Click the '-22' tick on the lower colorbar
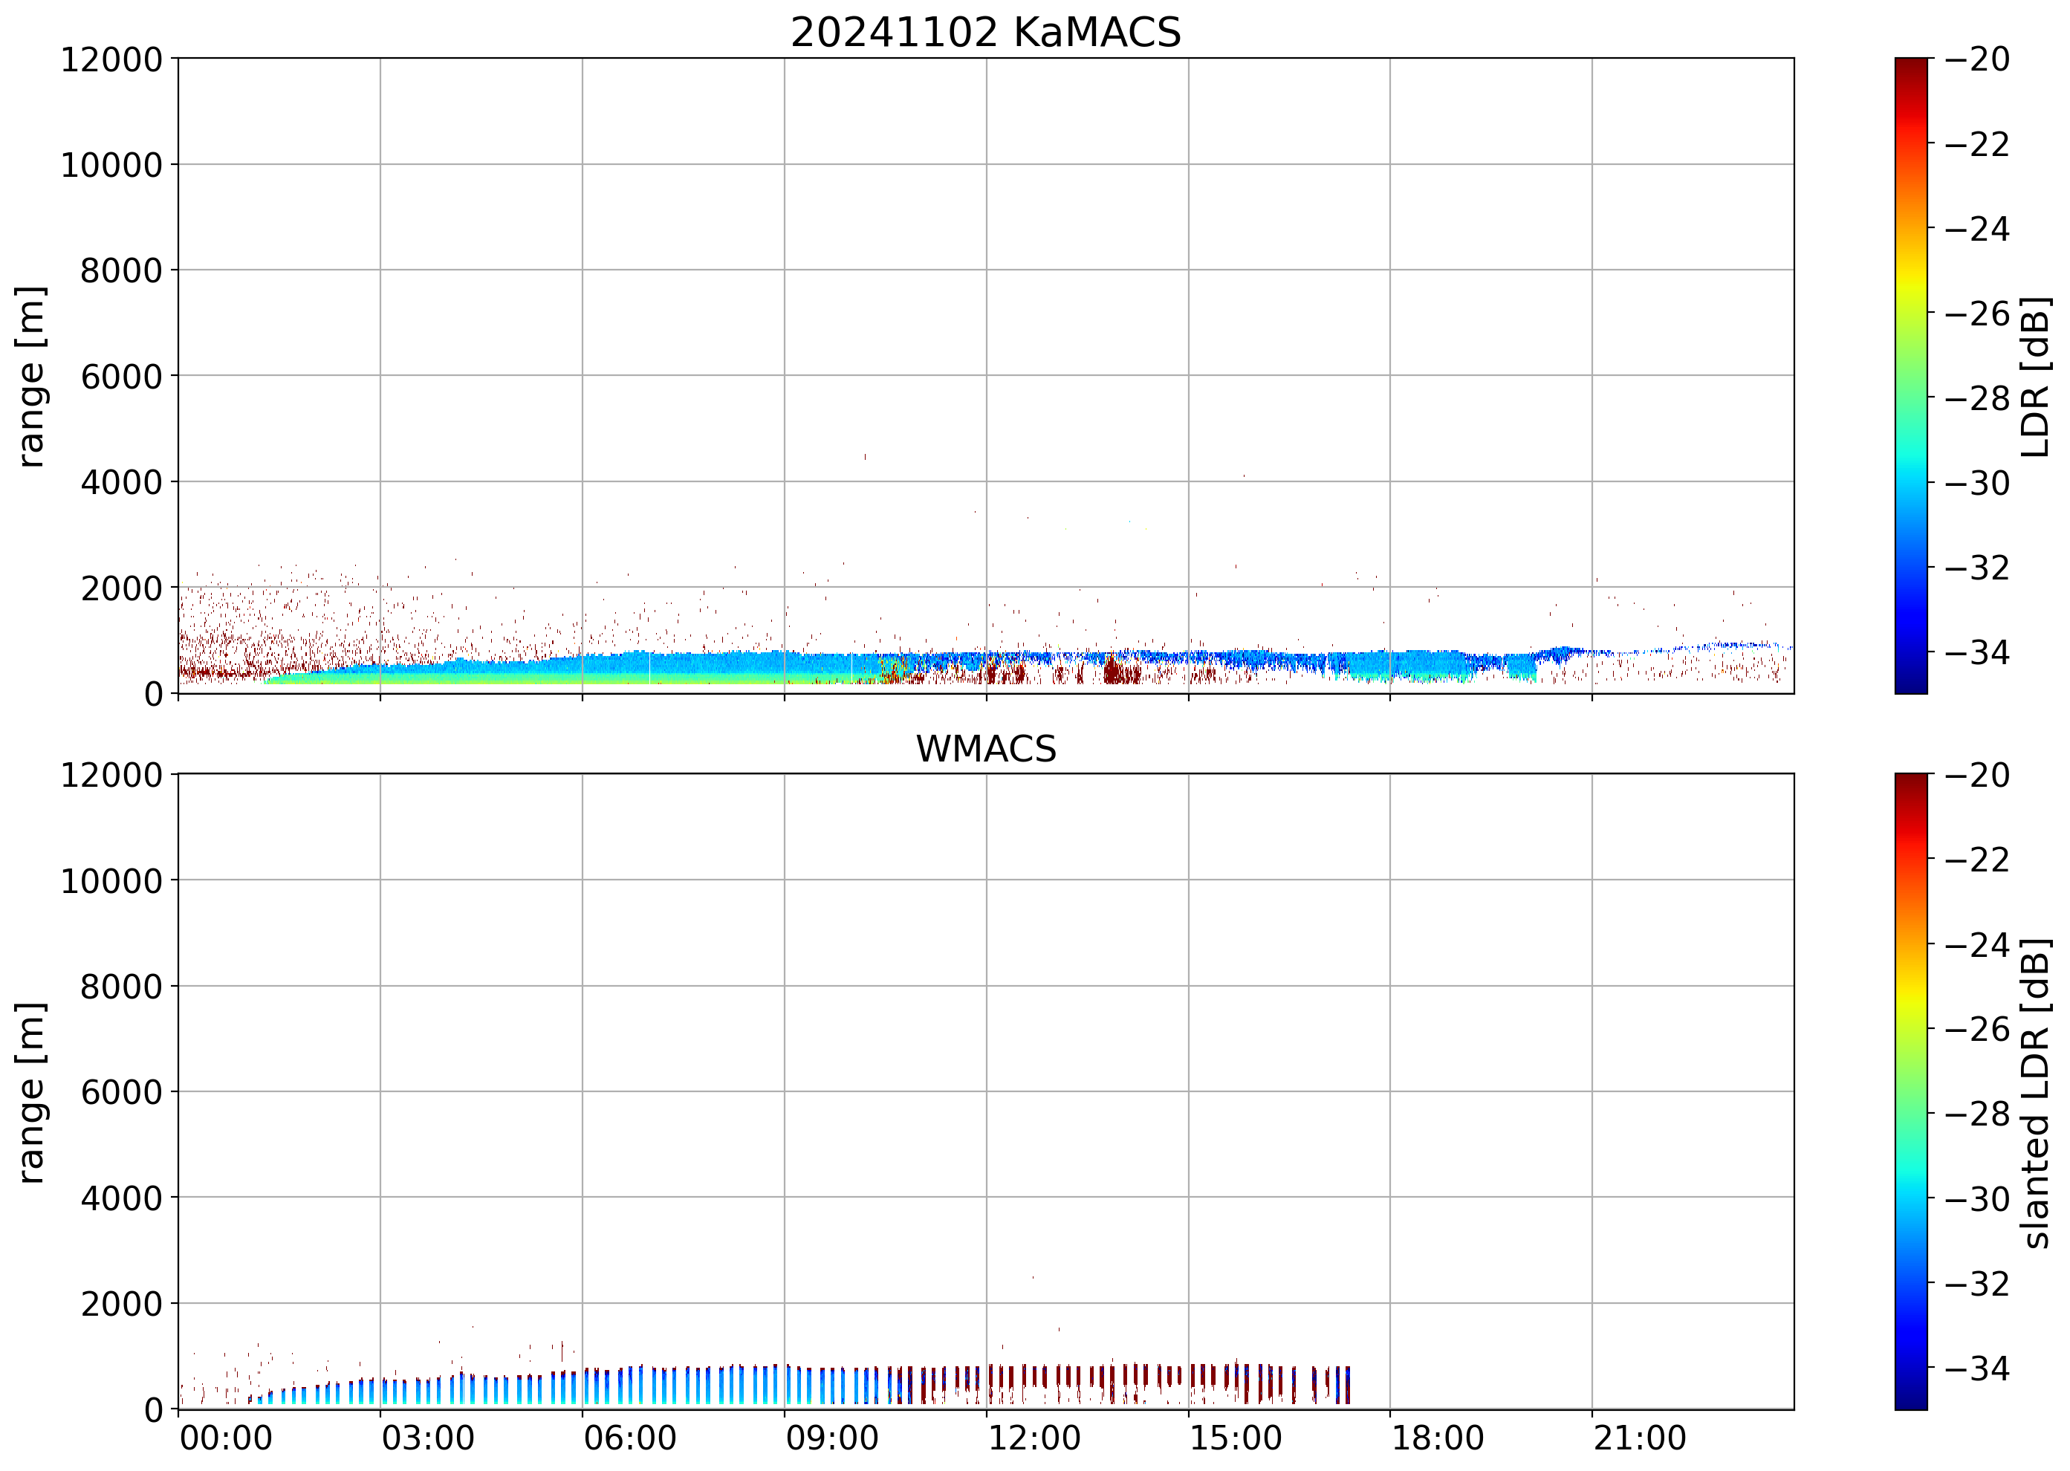The width and height of the screenshot is (2070, 1471). pyautogui.click(x=1976, y=859)
